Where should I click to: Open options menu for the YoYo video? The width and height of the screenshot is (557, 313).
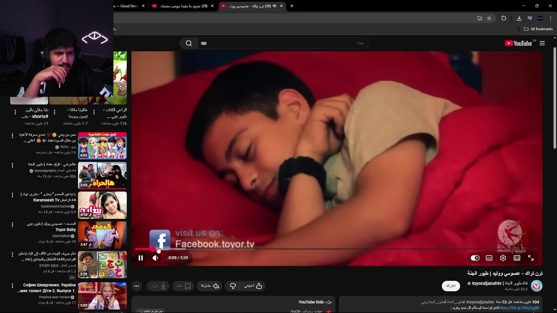pyautogui.click(x=12, y=136)
